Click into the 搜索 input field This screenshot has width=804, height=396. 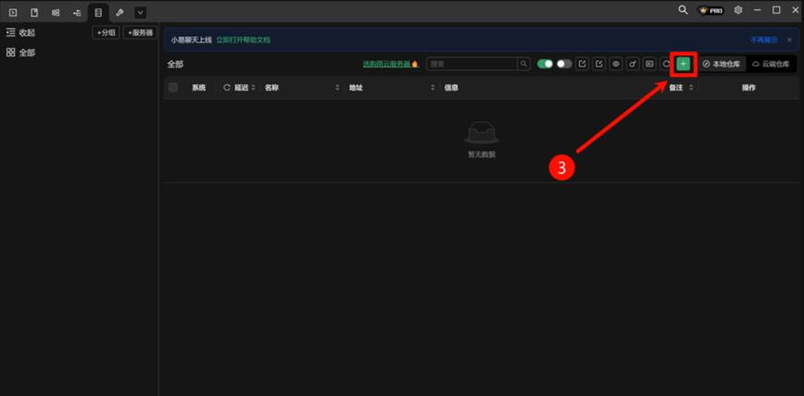[471, 64]
